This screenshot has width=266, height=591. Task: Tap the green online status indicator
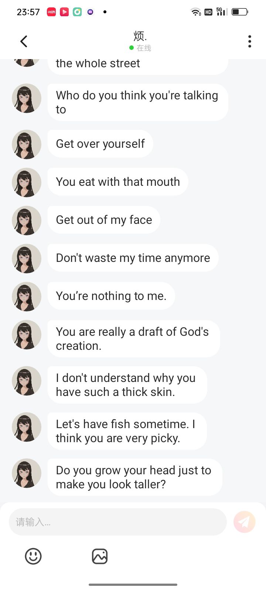[132, 48]
